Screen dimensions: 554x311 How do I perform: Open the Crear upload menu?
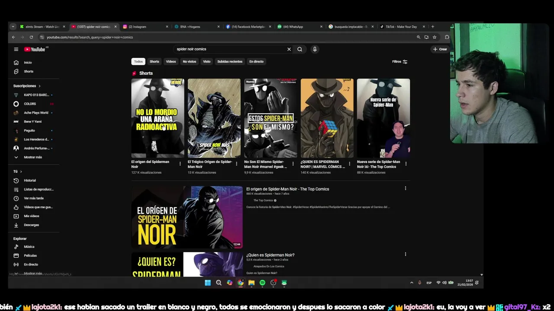pos(440,49)
